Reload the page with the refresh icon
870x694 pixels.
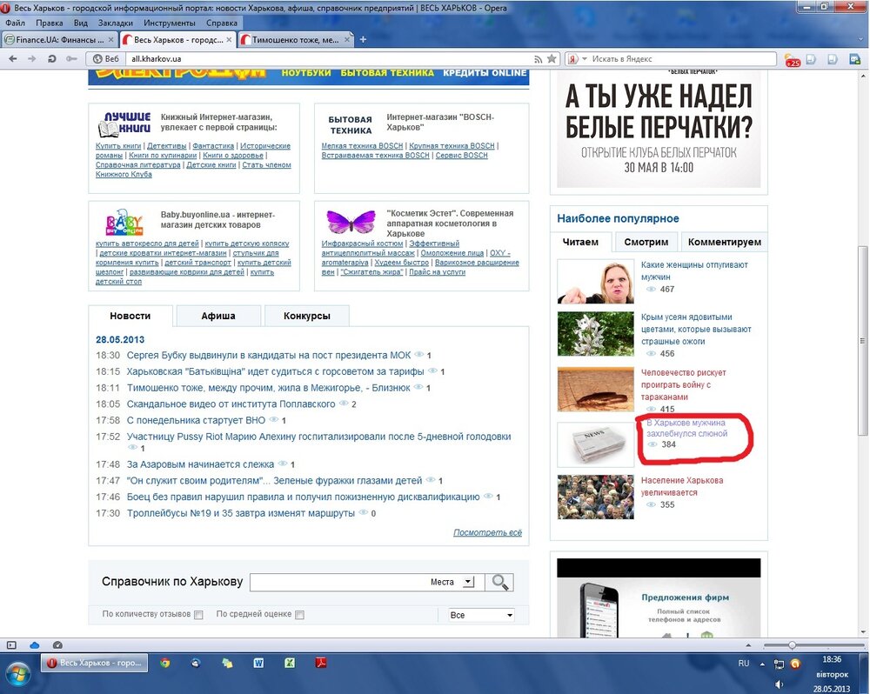click(51, 59)
